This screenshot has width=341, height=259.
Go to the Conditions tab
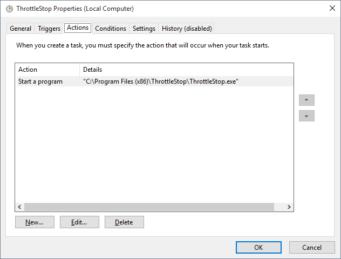(x=111, y=29)
